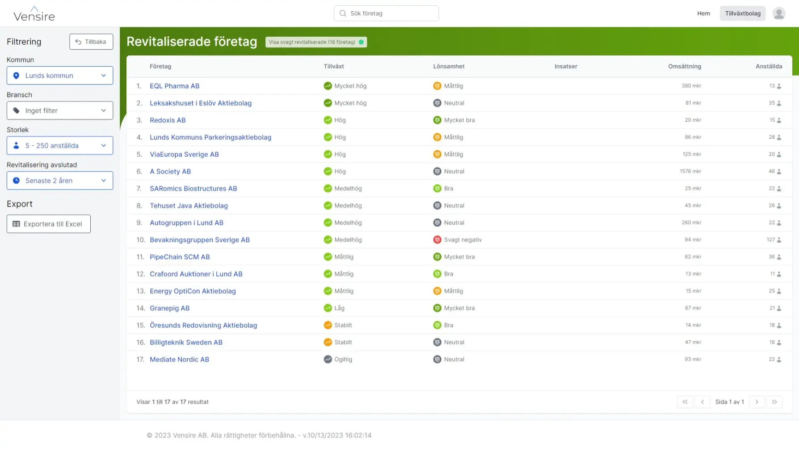
Task: Click the Neutral profitability icon for Mediate Nordic AB
Action: [x=437, y=360]
